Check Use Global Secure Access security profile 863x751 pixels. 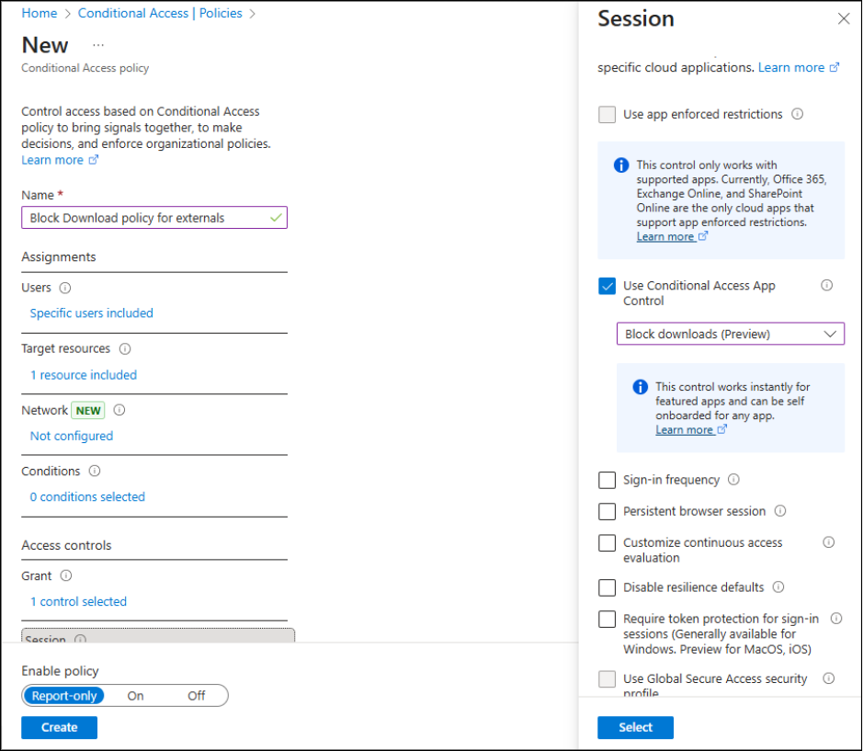pyautogui.click(x=608, y=679)
